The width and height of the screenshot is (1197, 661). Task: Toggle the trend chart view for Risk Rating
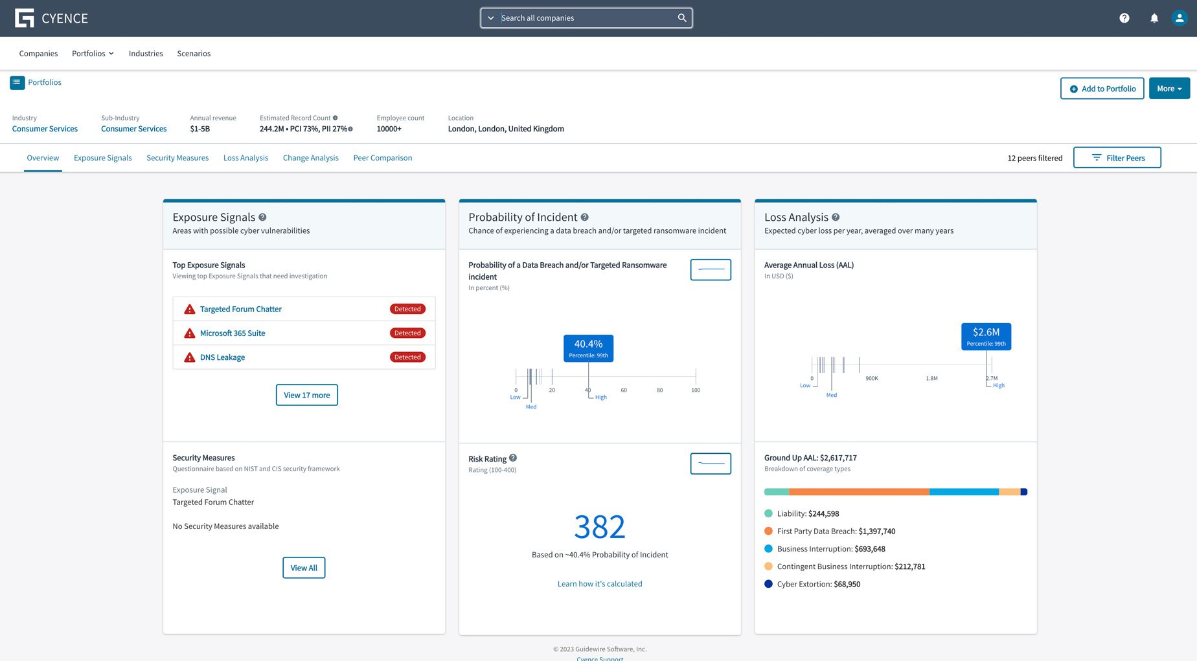(710, 464)
